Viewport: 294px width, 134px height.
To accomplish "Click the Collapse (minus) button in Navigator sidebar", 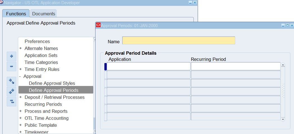I will tap(11, 66).
